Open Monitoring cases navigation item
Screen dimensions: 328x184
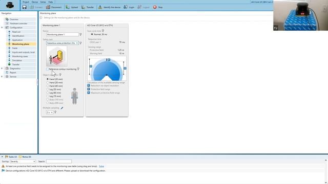(20, 56)
